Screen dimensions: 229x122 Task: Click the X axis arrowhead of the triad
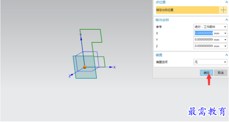click(x=111, y=67)
